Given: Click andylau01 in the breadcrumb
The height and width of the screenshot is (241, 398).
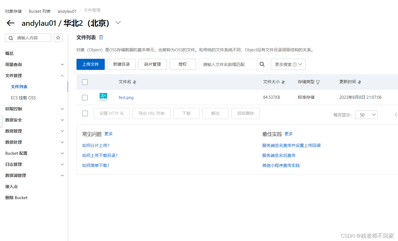Looking at the screenshot, I should point(67,11).
